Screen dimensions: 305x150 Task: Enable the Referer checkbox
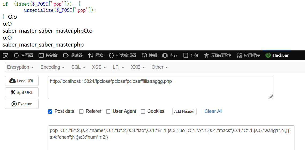coord(81,111)
